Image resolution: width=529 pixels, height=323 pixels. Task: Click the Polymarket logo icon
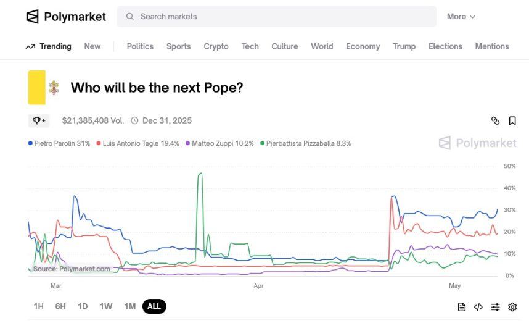click(x=33, y=17)
